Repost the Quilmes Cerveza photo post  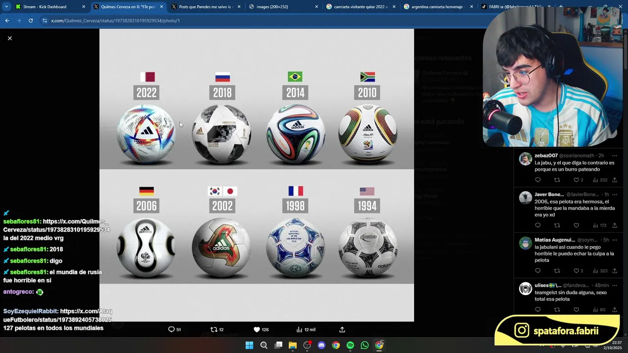(x=217, y=329)
